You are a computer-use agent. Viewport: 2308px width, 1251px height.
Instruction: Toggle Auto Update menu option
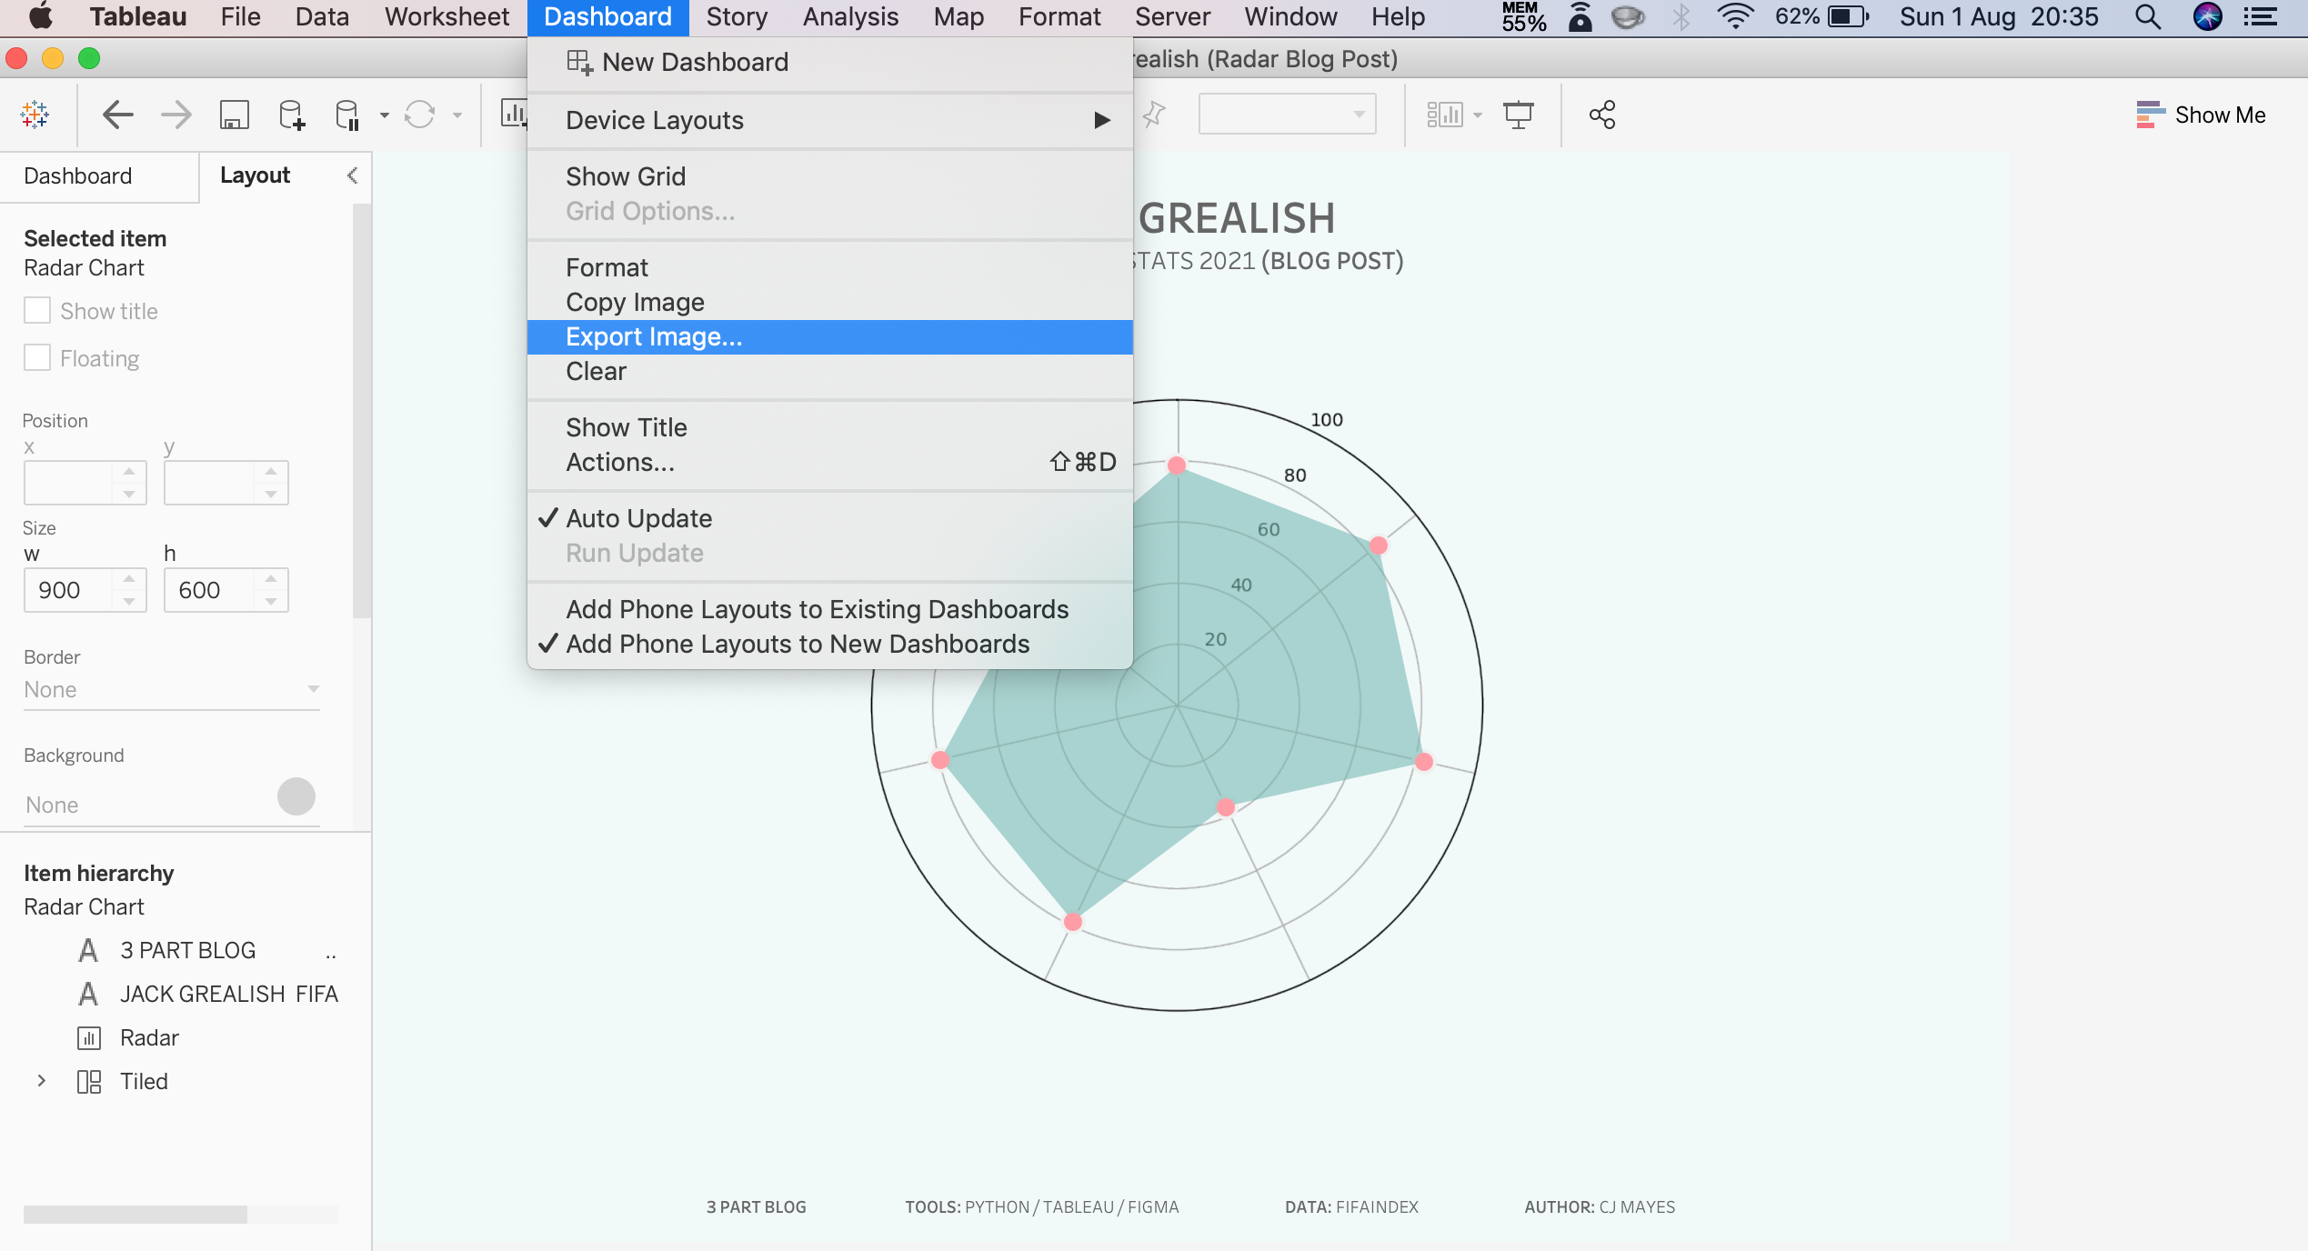[x=638, y=518]
